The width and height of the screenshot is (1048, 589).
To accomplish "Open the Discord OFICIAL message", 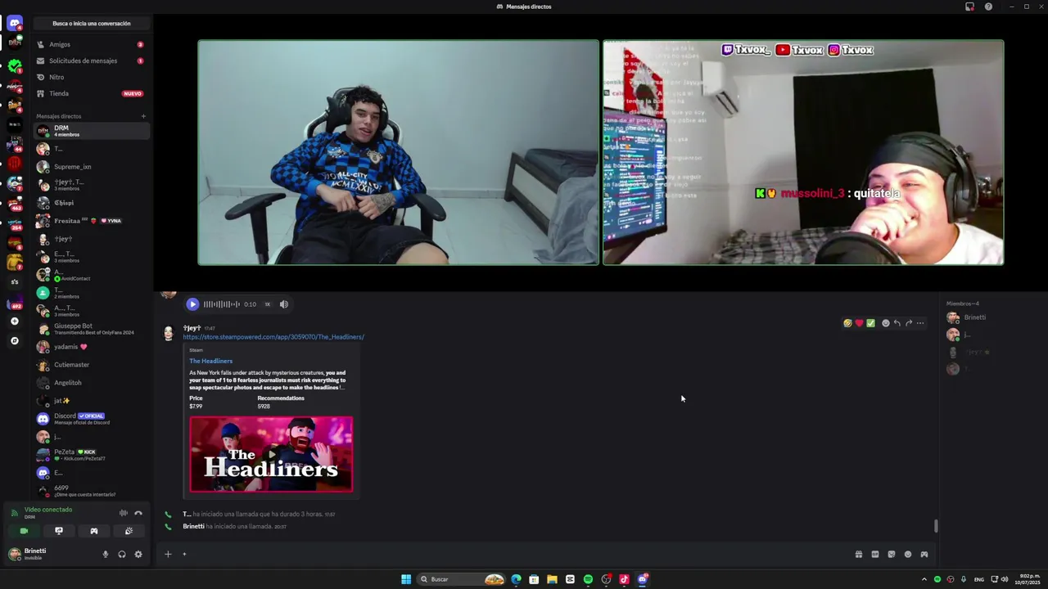I will 91,419.
